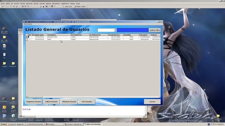
Task: Open the Complementos menu
Action: pos(65,3)
